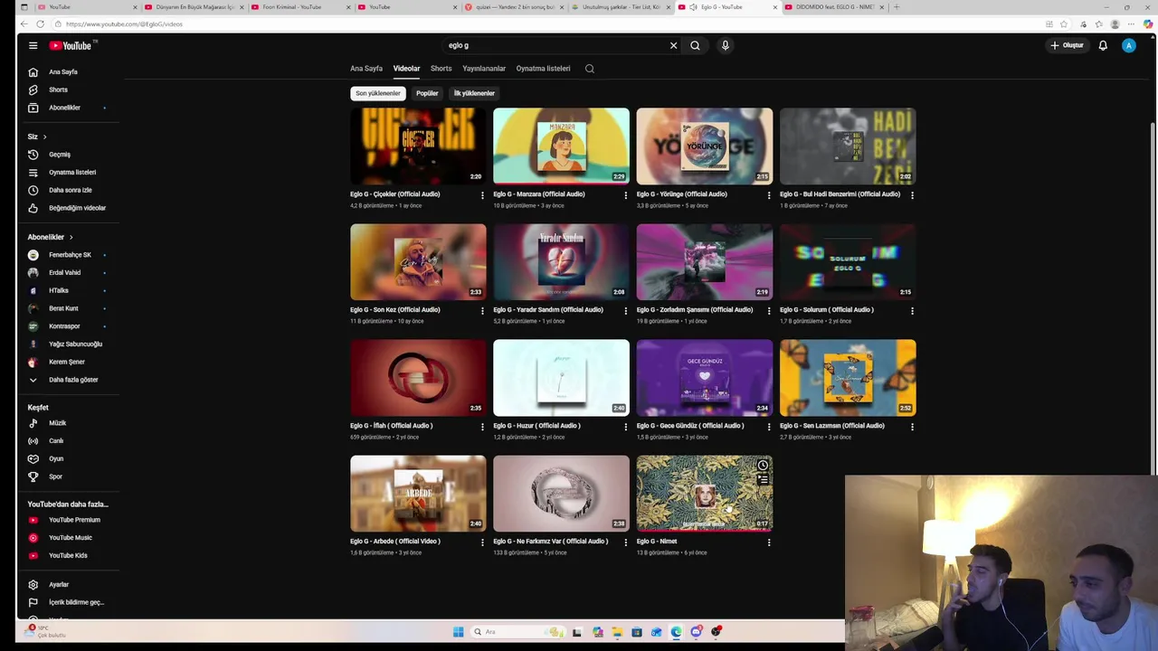The image size is (1158, 651).
Task: Open the Ne Farkımız Var video title
Action: [x=551, y=542]
